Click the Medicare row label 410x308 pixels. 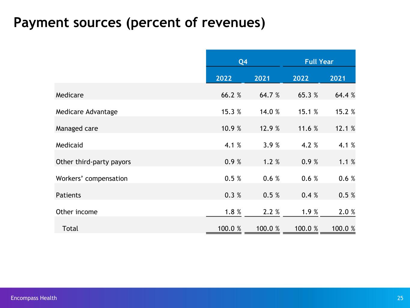pos(70,95)
